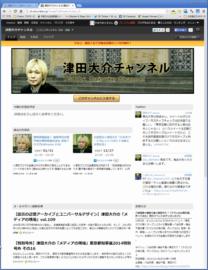Show hidden bookmarks with the » chevron

click(x=180, y=16)
